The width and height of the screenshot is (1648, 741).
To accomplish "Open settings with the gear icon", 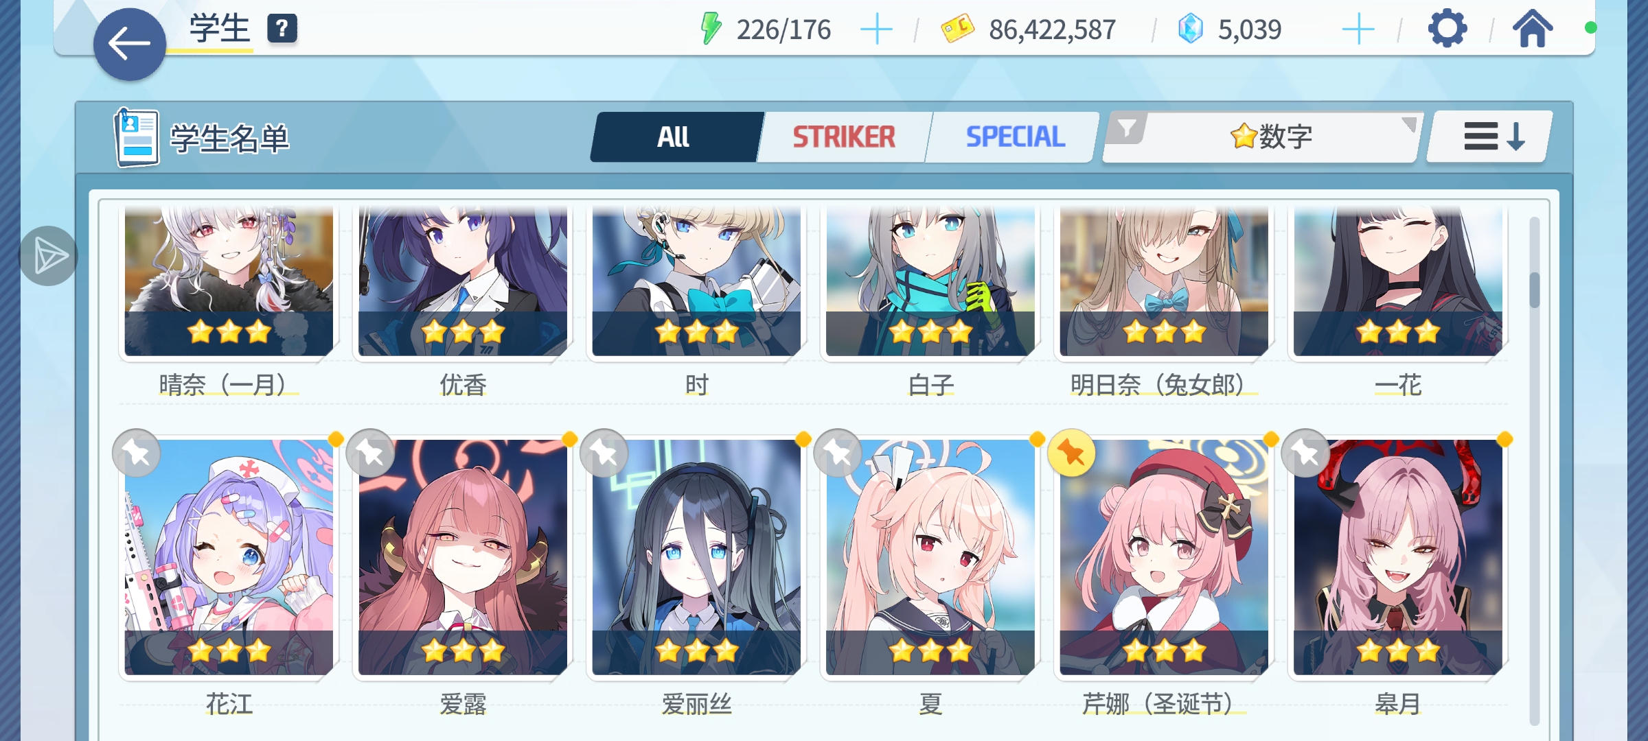I will tap(1447, 29).
